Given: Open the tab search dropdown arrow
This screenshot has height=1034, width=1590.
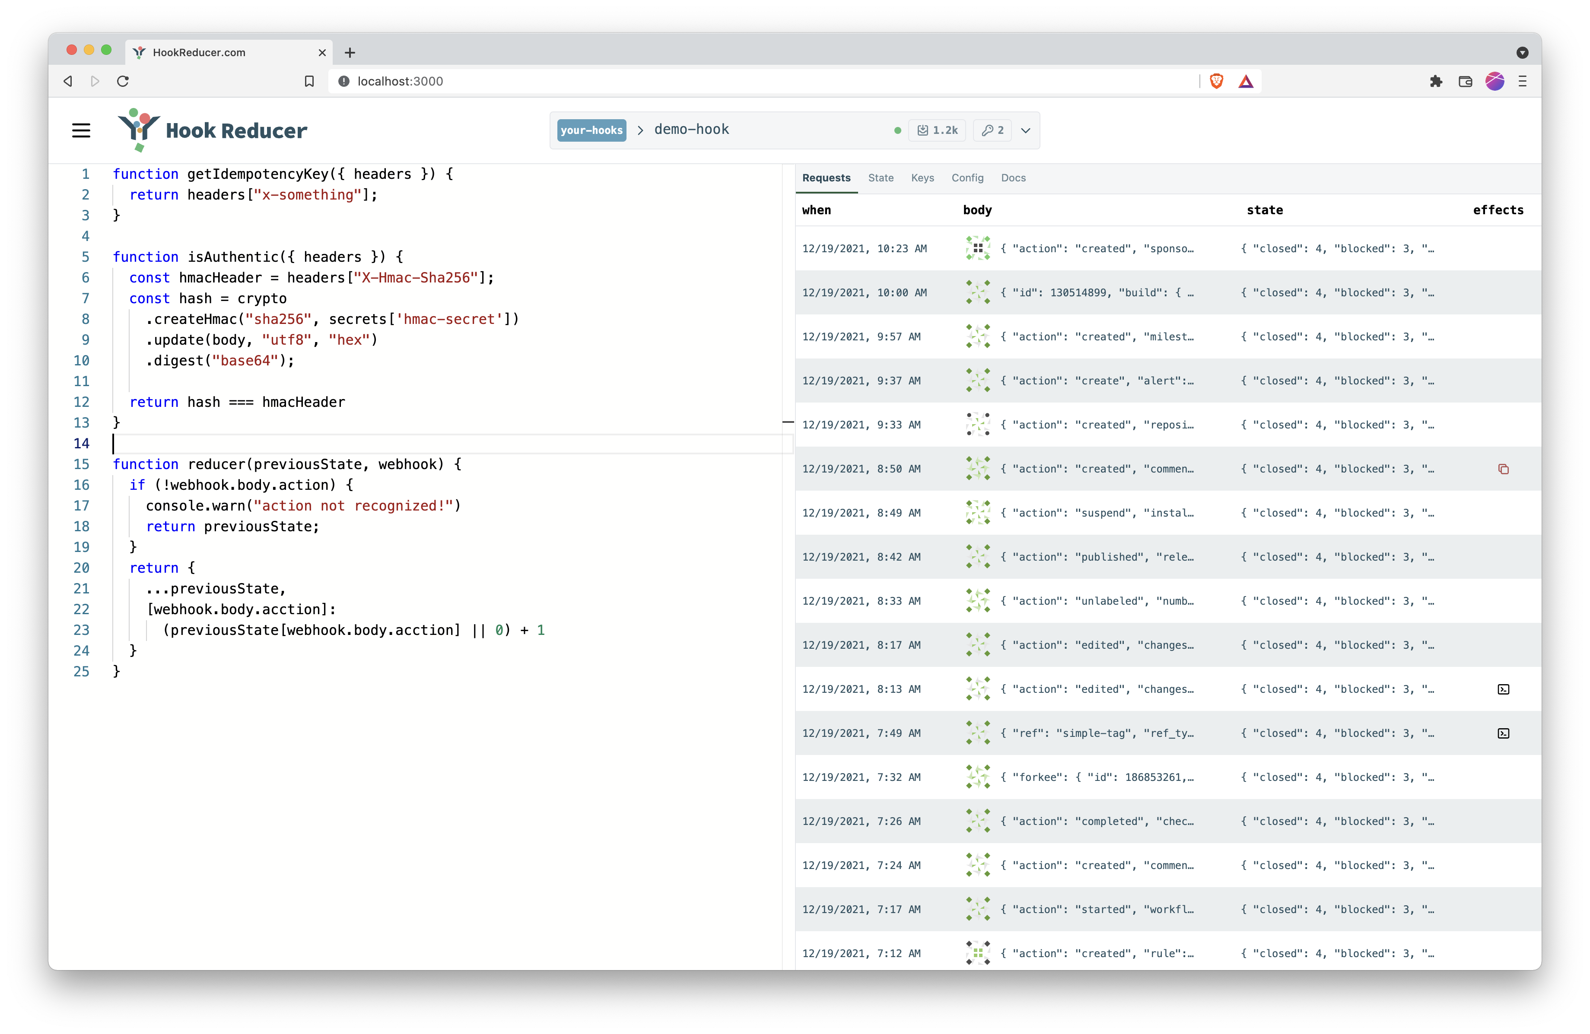Looking at the screenshot, I should 1523,52.
